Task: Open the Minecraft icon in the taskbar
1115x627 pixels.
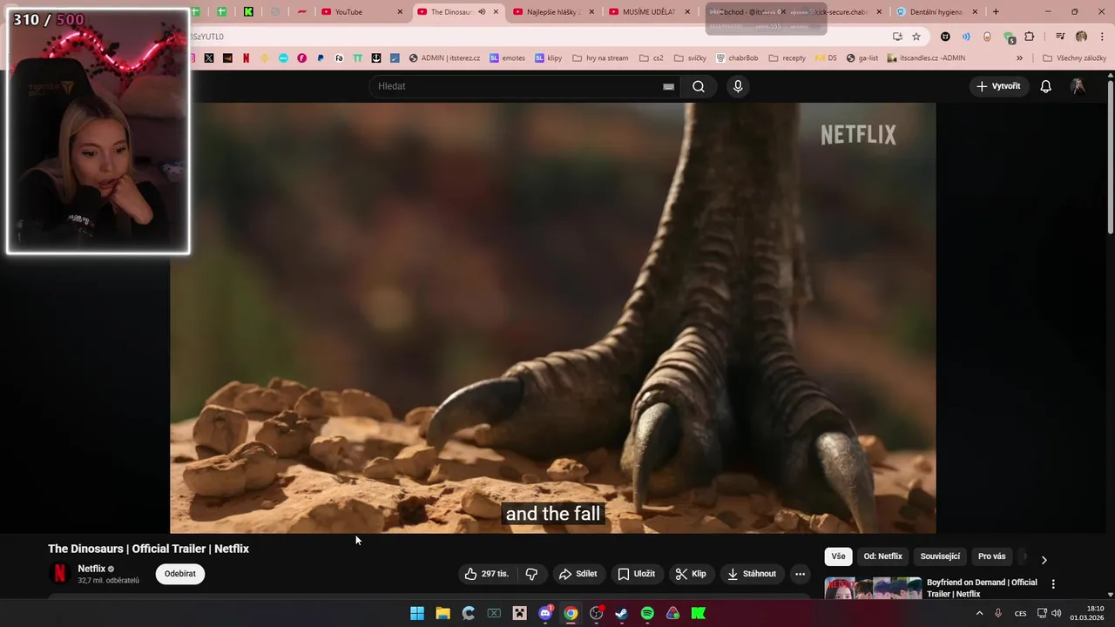Action: click(x=519, y=613)
